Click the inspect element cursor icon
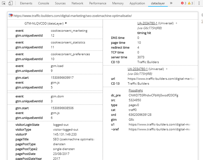203x160 pixels. tap(4, 3)
